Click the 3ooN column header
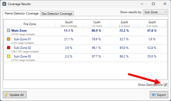This screenshot has width=171, height=101. tap(152, 24)
